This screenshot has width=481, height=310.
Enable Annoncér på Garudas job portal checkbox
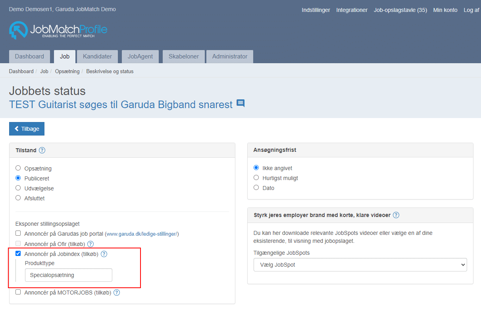pos(18,233)
